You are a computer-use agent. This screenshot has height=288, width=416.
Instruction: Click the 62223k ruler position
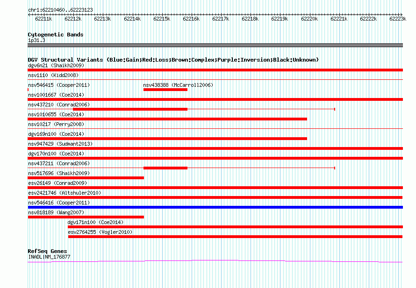pyautogui.click(x=398, y=19)
